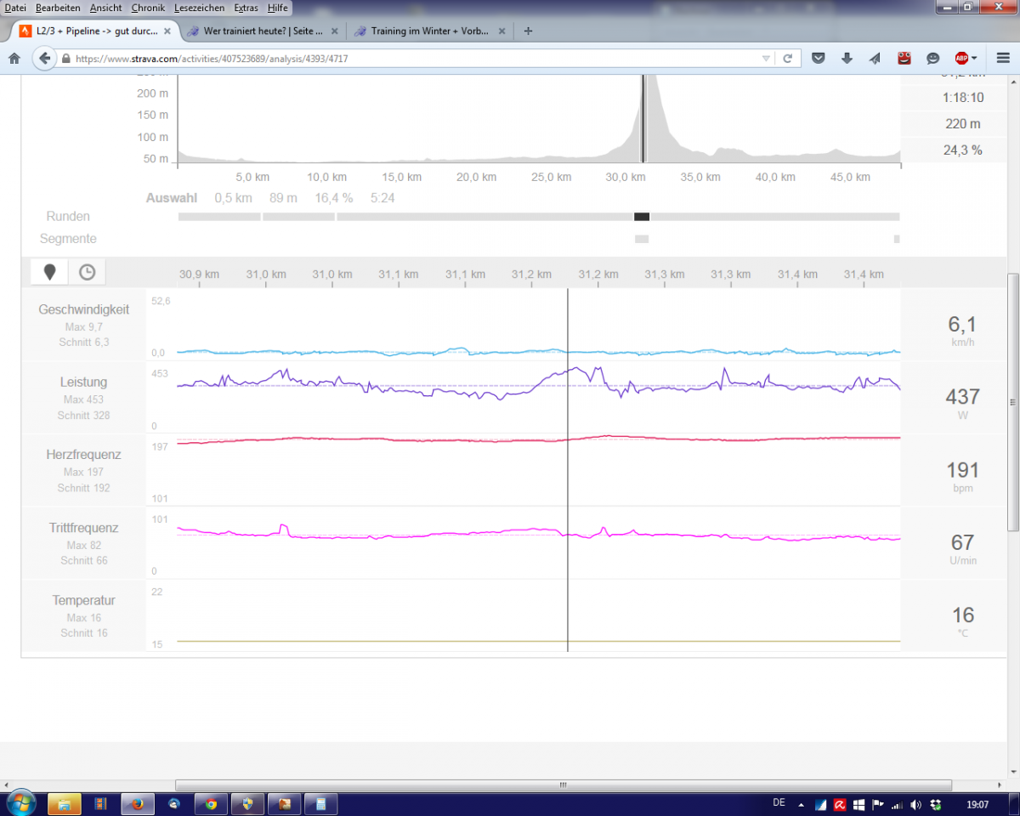Expand URL bar history dropdown
This screenshot has width=1020, height=816.
click(766, 59)
